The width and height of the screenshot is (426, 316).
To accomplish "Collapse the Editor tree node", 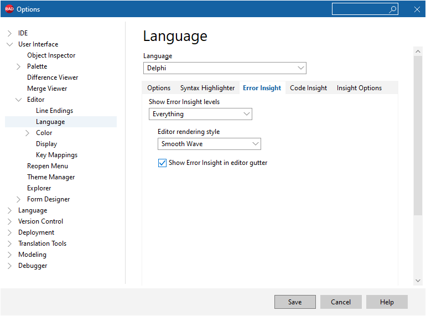I will [18, 100].
